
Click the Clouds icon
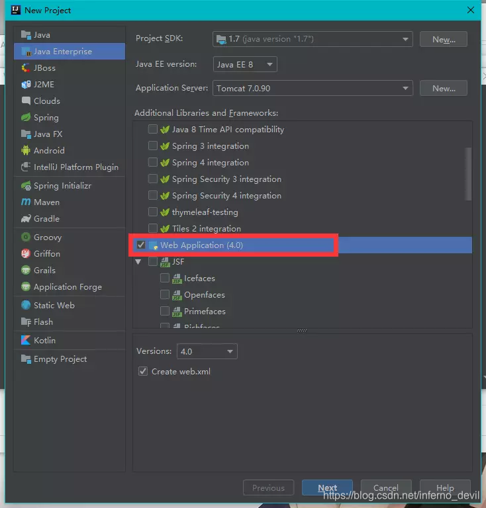coord(26,101)
